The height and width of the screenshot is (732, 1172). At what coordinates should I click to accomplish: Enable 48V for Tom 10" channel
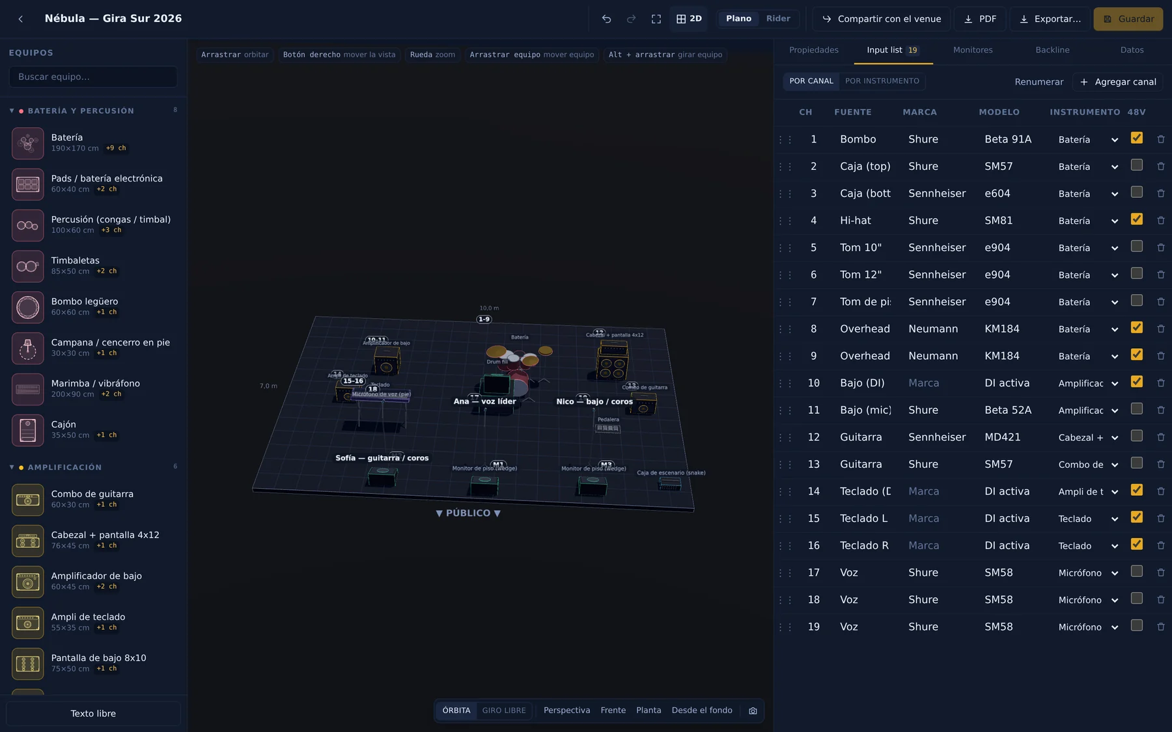(1137, 247)
